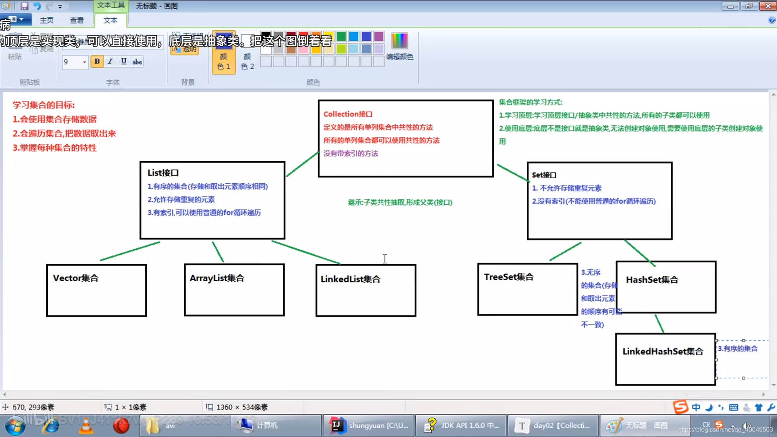Click the LinkedList集合 label

coord(350,279)
